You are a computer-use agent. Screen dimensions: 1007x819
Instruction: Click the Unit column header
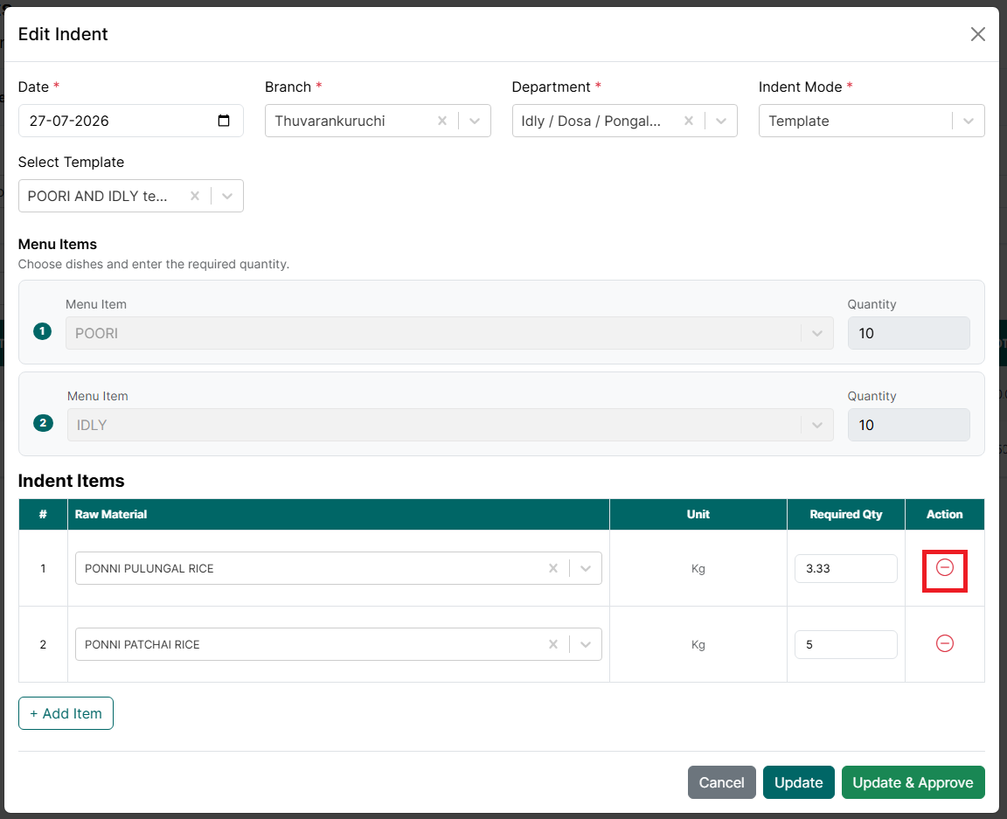click(698, 515)
